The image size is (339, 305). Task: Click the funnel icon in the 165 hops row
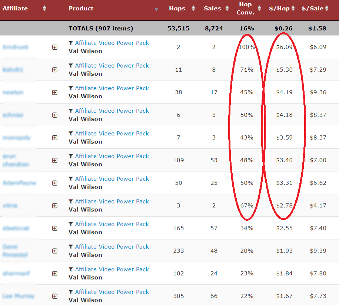click(x=71, y=224)
